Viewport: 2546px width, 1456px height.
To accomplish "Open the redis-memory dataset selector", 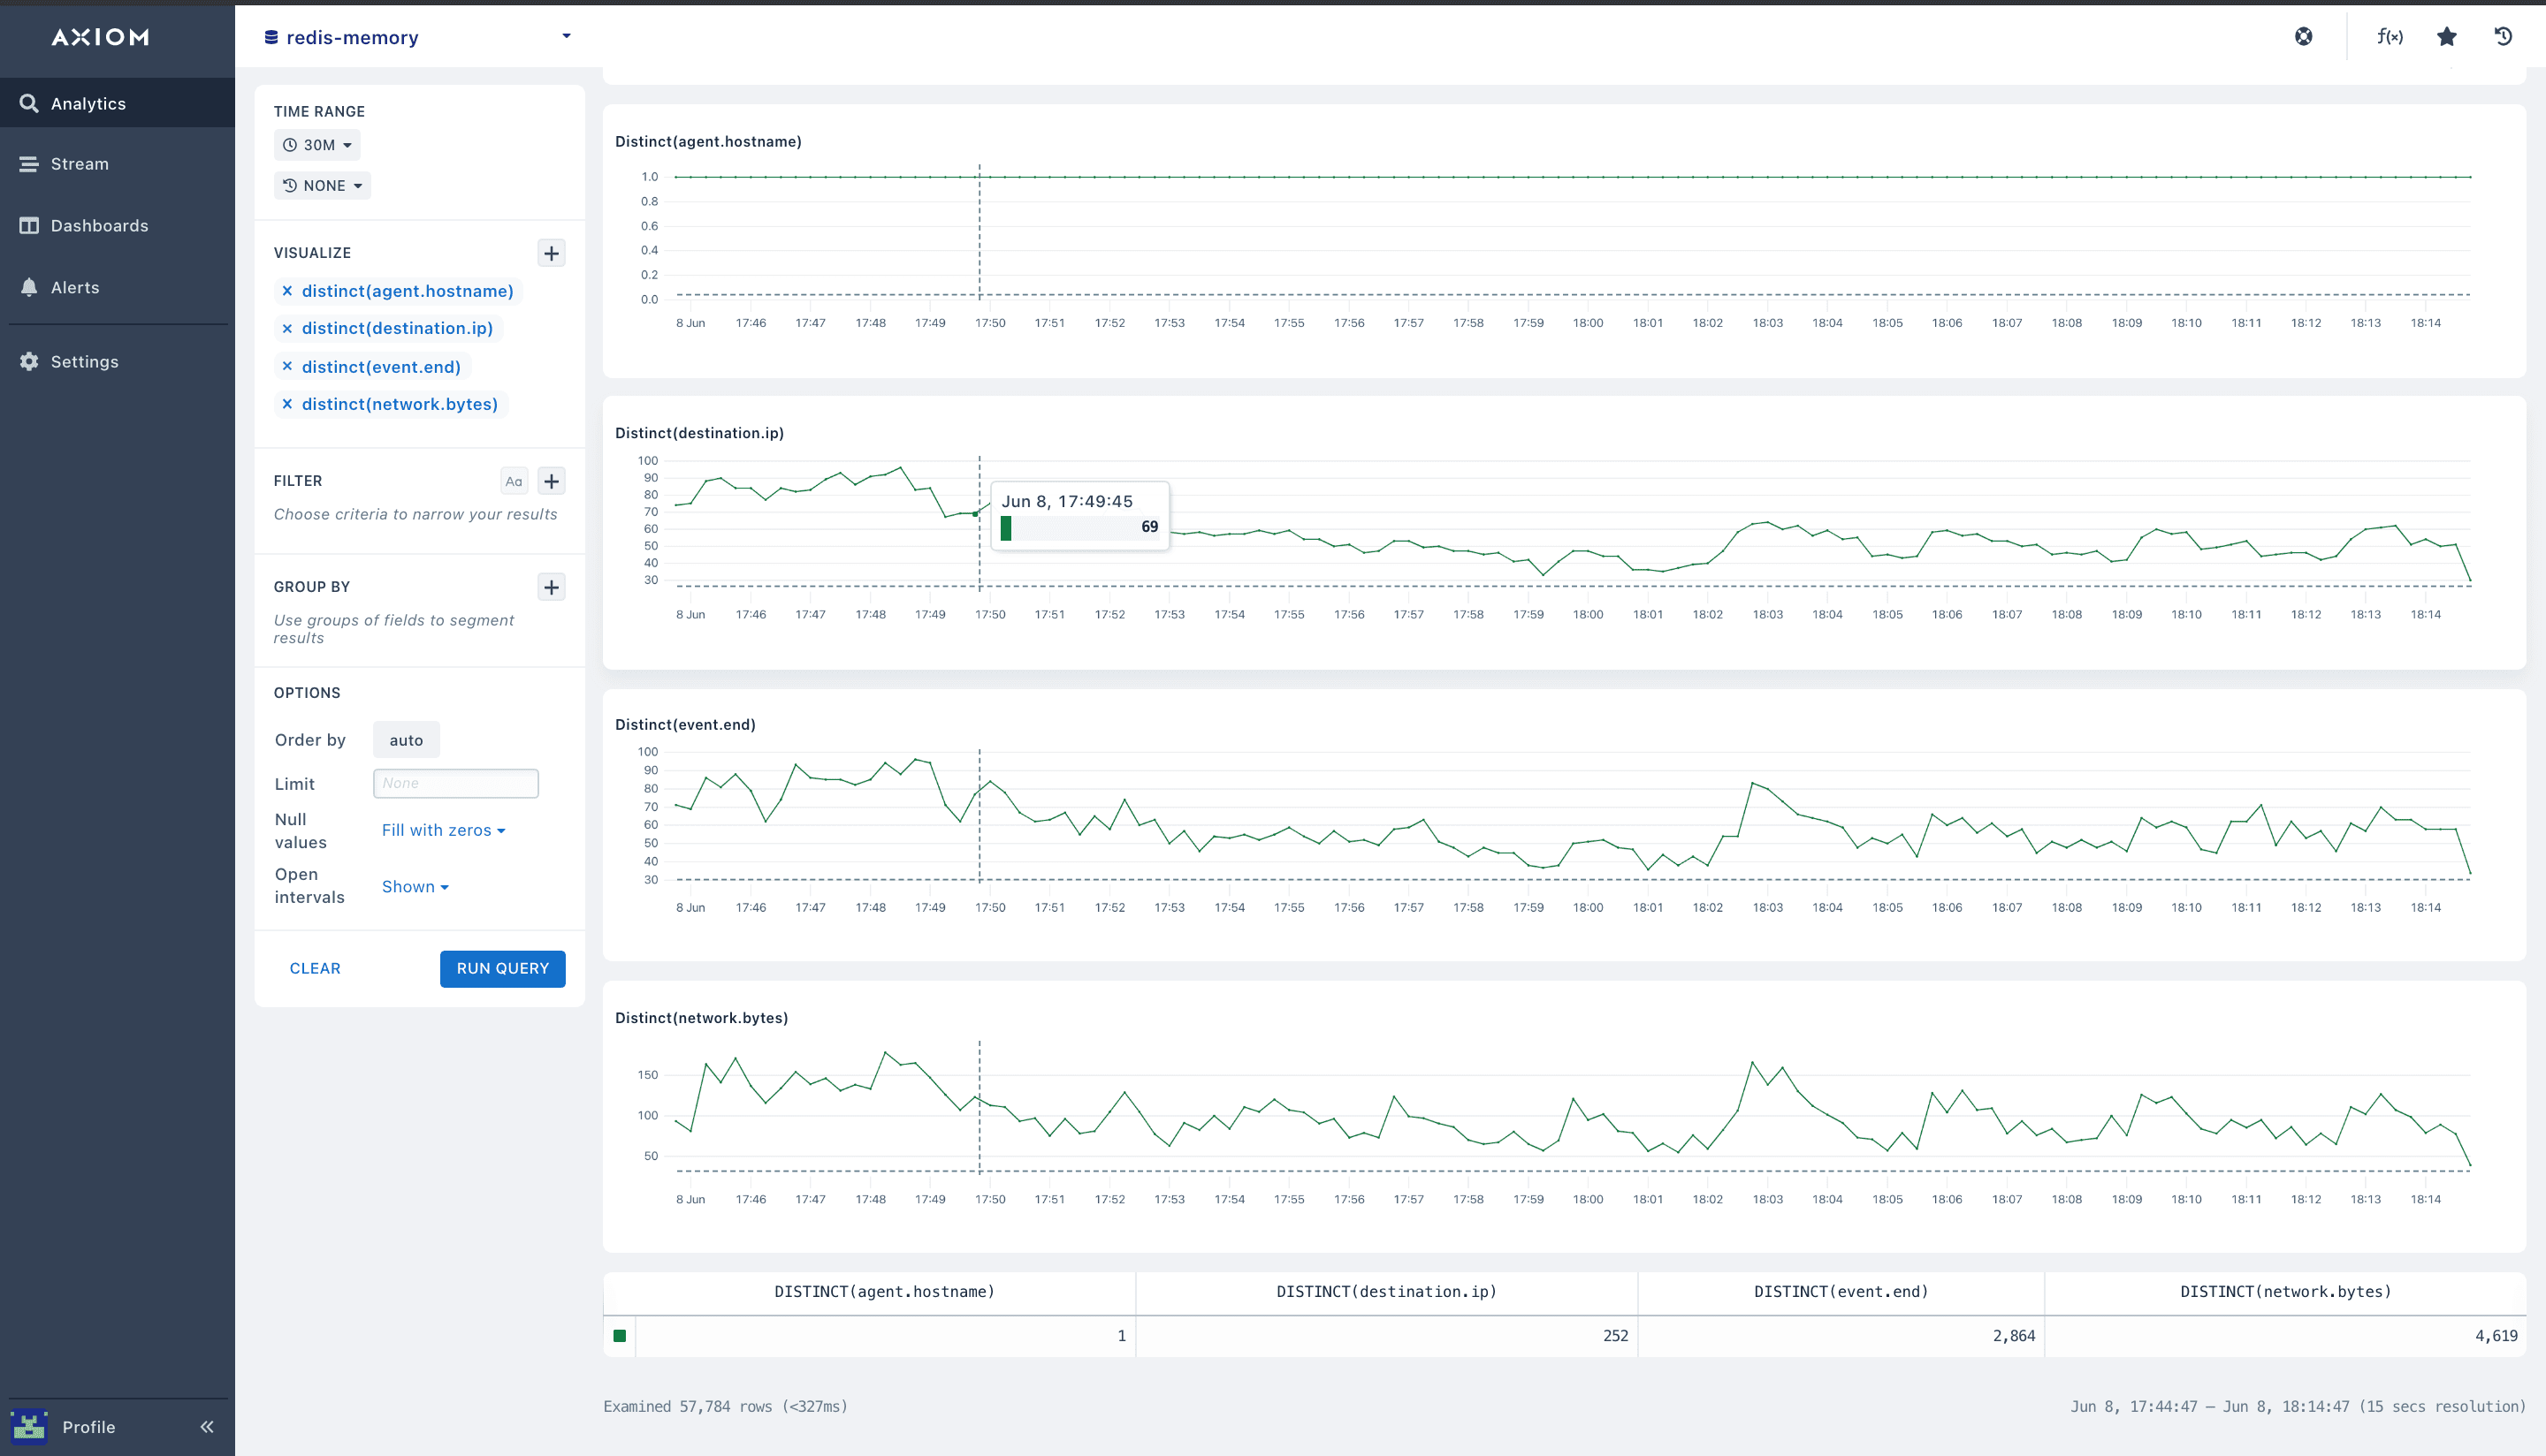I will click(417, 37).
